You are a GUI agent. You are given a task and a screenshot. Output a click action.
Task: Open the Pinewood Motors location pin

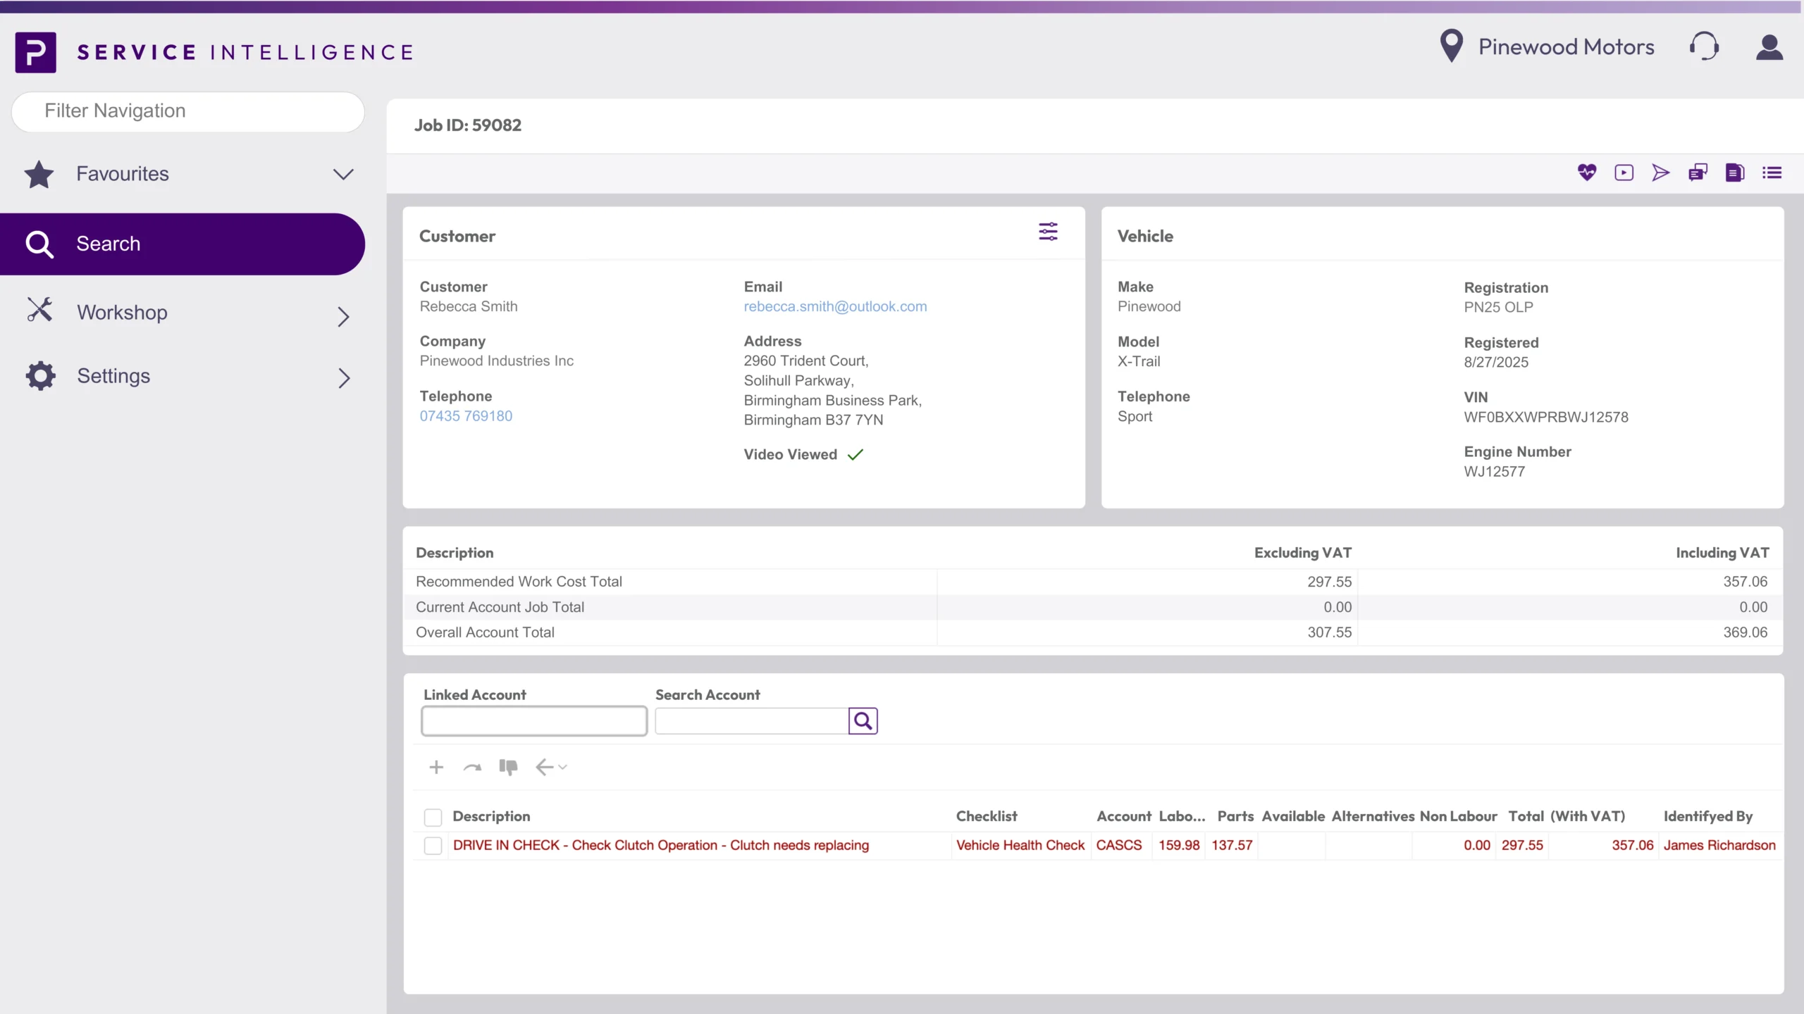click(1451, 46)
